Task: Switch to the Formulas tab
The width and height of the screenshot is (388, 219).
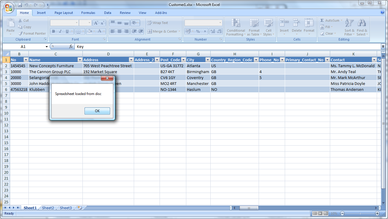Action: pos(88,13)
